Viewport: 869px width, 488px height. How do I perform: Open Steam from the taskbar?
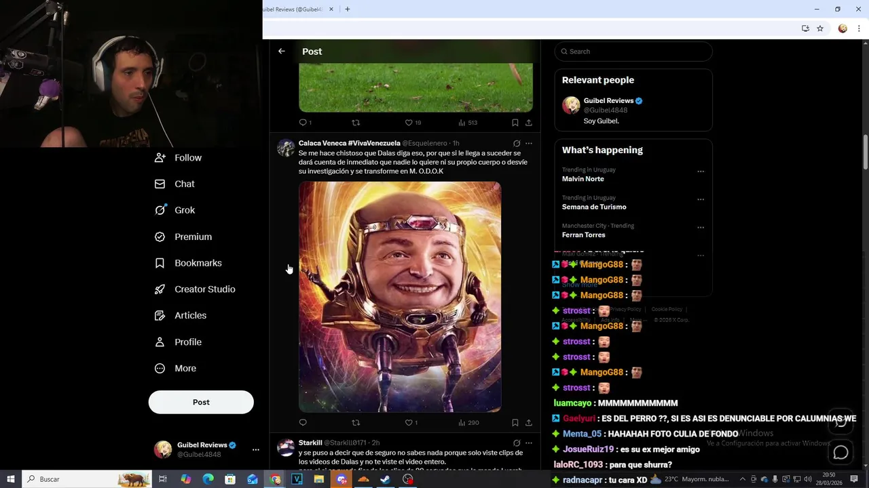385,479
